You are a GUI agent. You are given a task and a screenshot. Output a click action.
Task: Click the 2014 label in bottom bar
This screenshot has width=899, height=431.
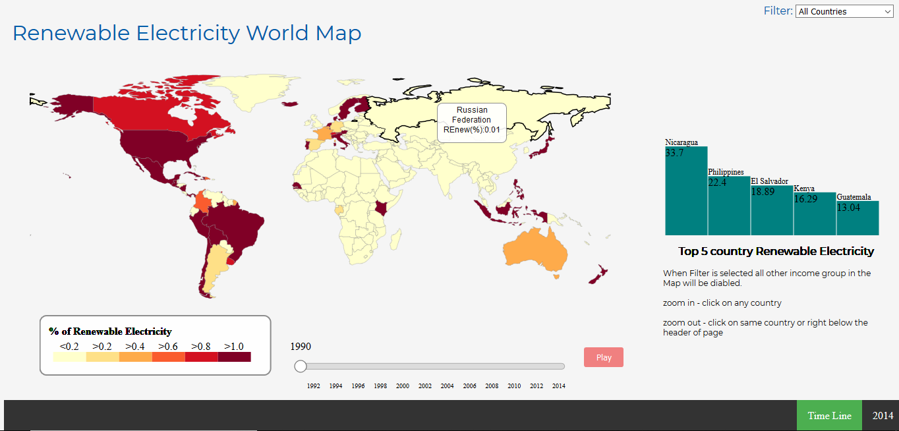click(x=883, y=415)
